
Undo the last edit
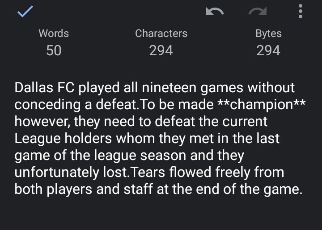point(215,11)
